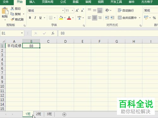Toggle underline formatting
This screenshot has height=118, width=158.
[x=40, y=18]
